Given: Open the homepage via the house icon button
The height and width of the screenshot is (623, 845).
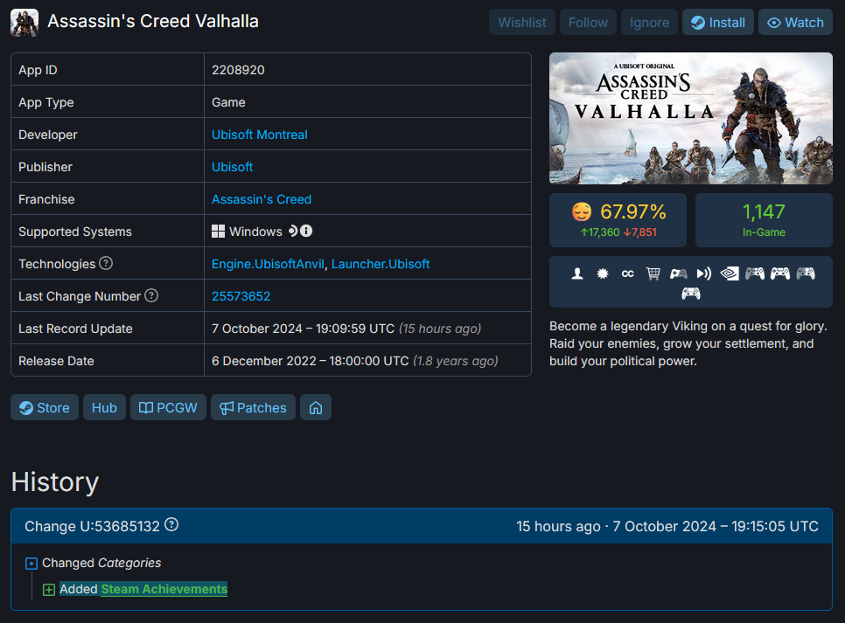Looking at the screenshot, I should (x=316, y=408).
